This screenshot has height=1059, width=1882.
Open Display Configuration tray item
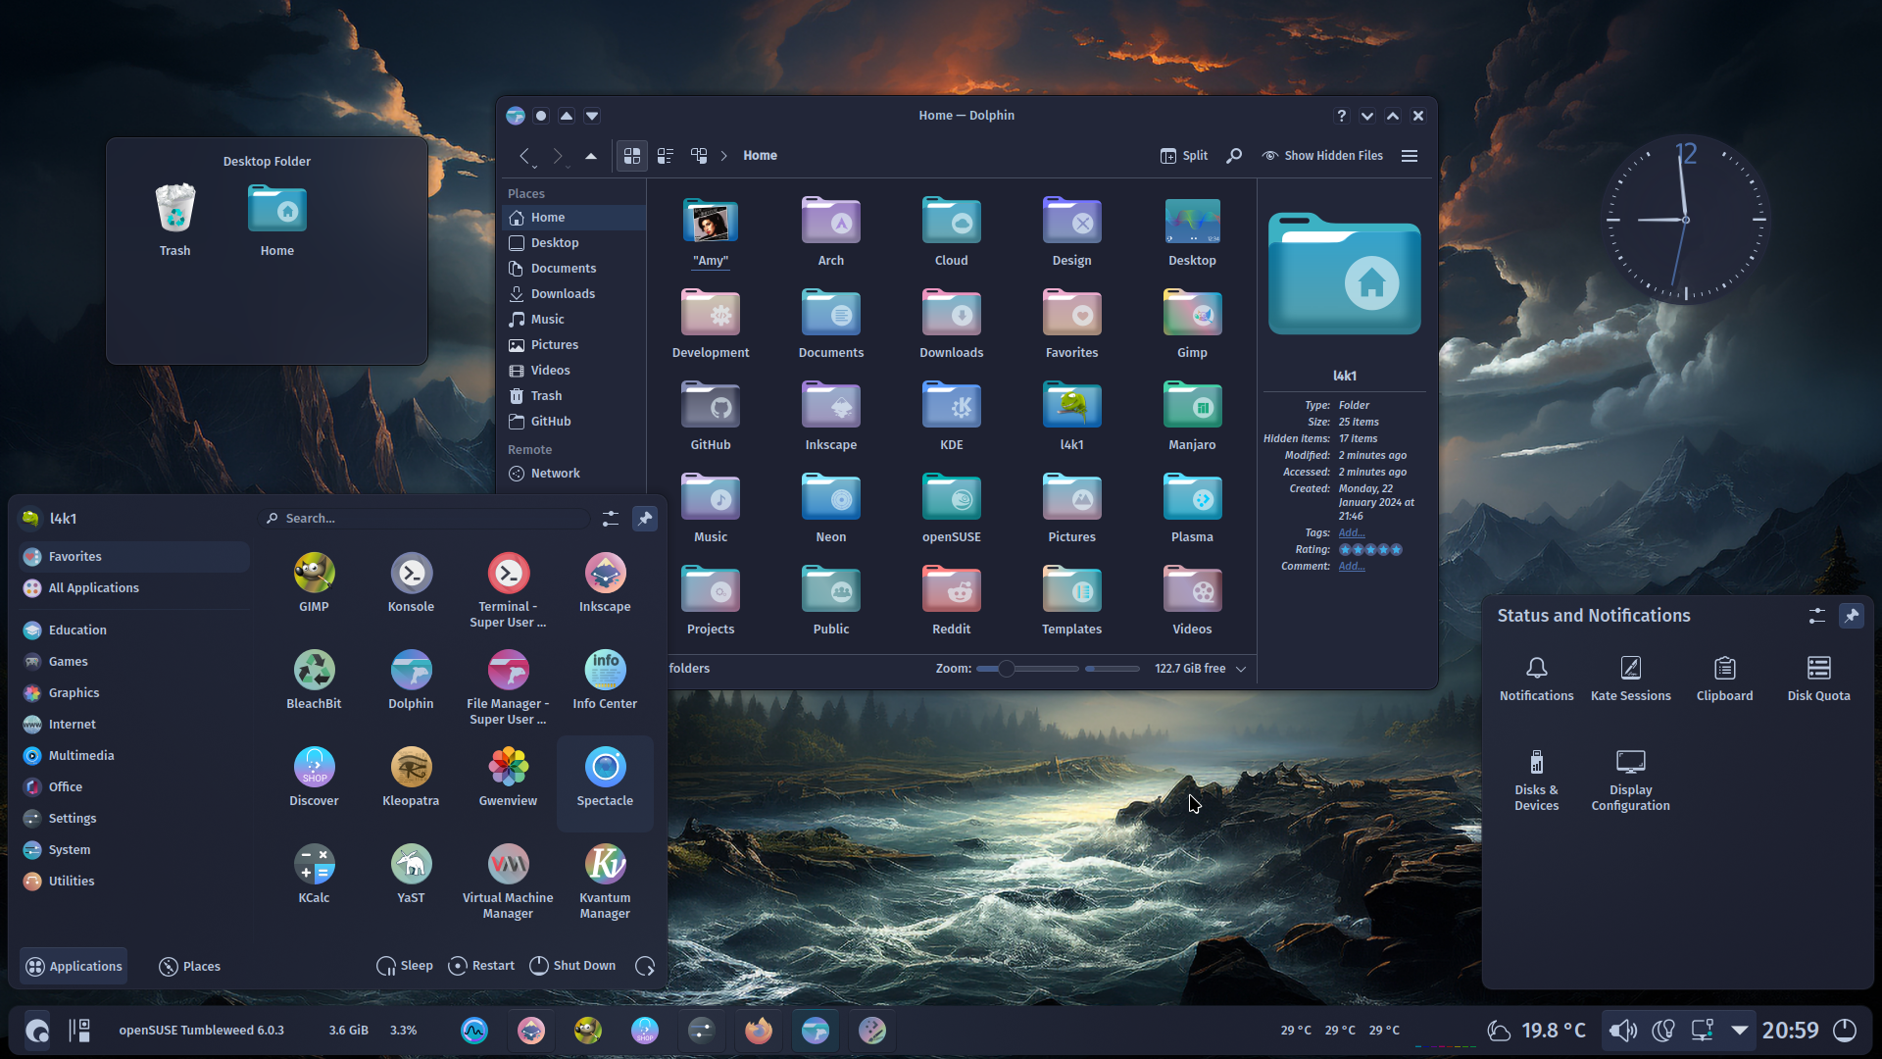[x=1630, y=781]
